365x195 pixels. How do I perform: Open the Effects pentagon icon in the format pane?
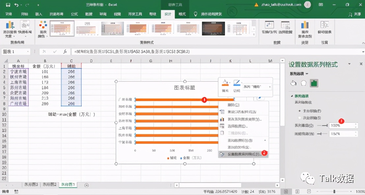tap(303, 83)
